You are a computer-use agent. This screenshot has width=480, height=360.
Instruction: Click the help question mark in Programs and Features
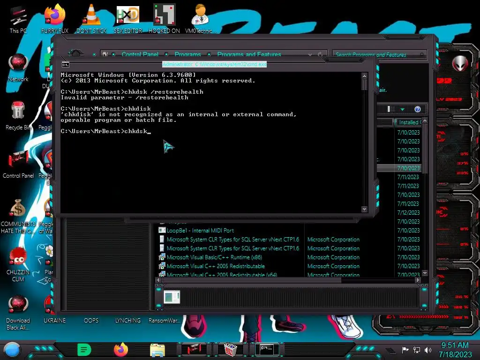(x=418, y=109)
